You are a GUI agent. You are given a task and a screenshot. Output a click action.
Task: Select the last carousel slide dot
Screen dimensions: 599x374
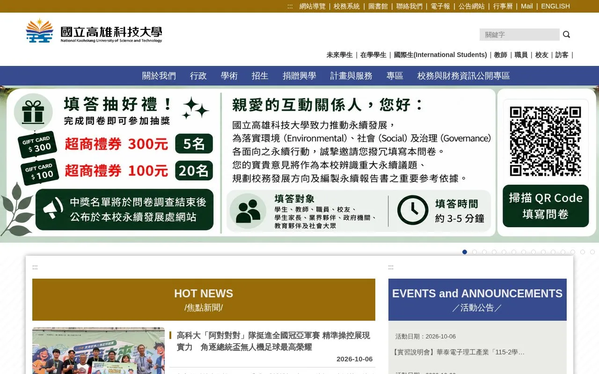(592, 252)
